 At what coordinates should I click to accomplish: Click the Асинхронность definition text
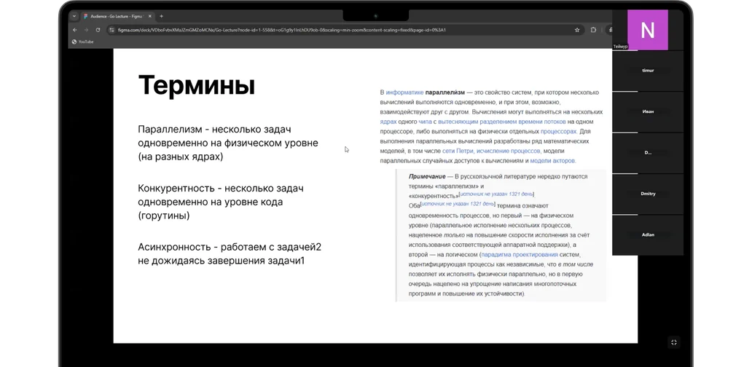point(230,254)
